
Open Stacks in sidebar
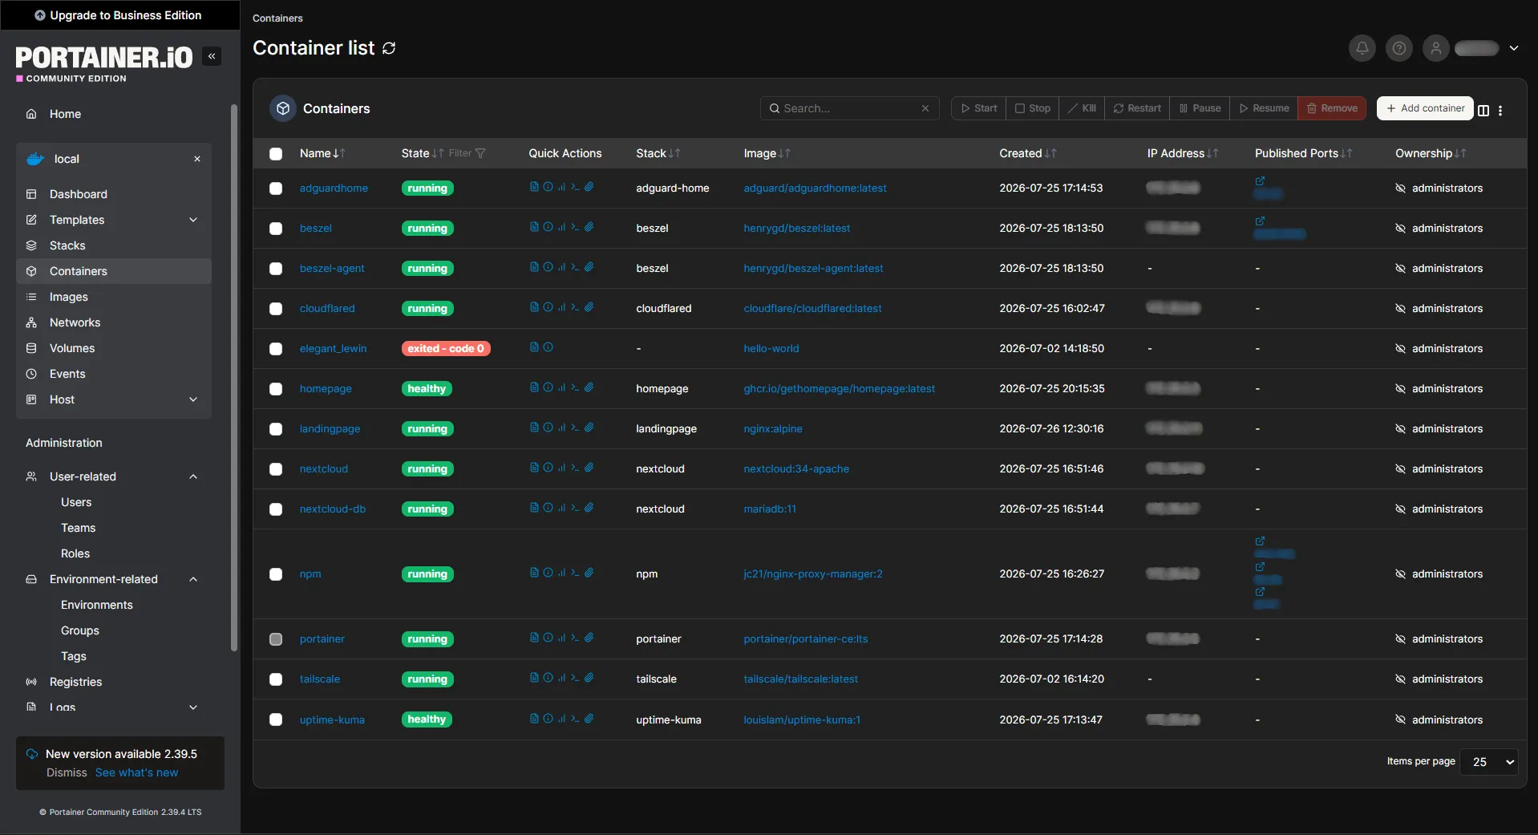114,245
